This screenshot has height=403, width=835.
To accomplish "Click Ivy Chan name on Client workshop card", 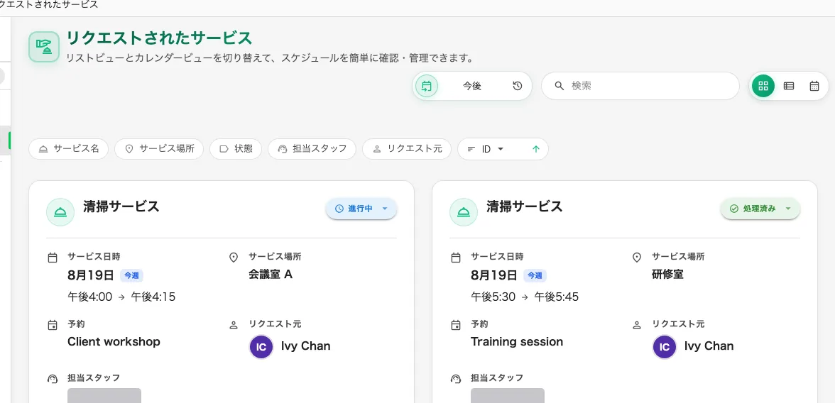I will tap(305, 346).
